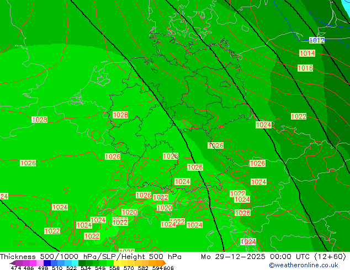Click the legend value 534

pos(86,268)
